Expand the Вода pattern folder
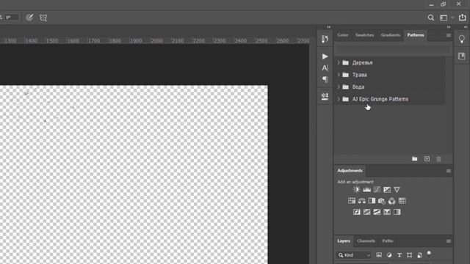The height and width of the screenshot is (264, 470). pyautogui.click(x=339, y=87)
